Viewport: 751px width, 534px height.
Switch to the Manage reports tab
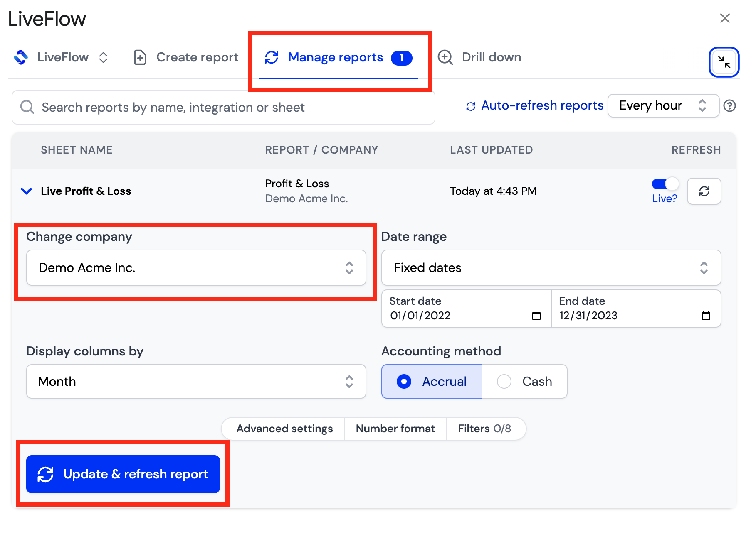(x=338, y=57)
